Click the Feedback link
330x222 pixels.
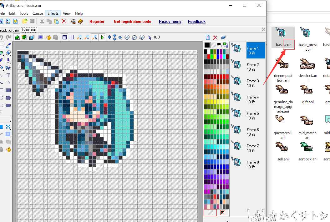(x=197, y=22)
